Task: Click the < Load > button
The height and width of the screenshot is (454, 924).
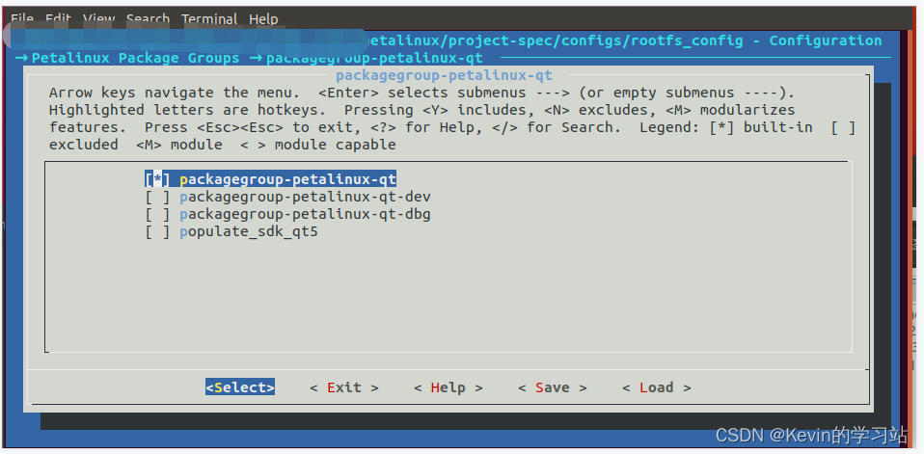Action: 657,387
